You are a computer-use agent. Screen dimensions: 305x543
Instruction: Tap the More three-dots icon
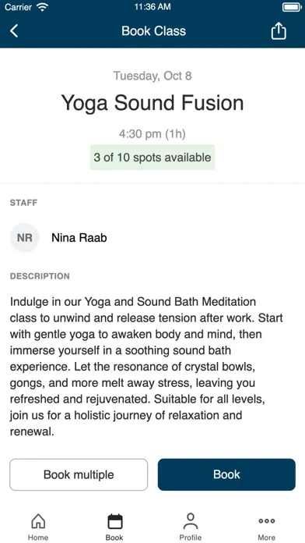pos(266,521)
